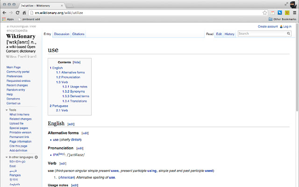Open the IPA key link
This screenshot has height=187, width=299.
tap(61, 154)
